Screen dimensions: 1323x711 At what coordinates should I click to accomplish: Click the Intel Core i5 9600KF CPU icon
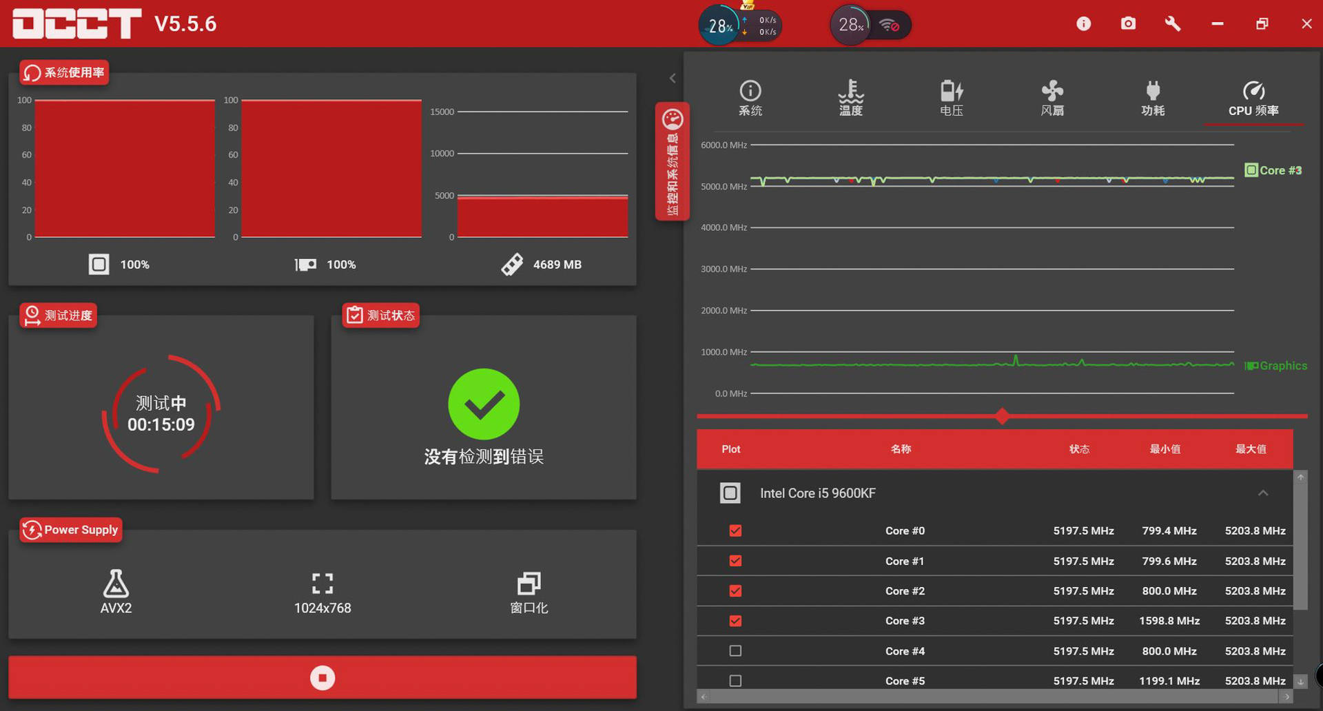coord(730,493)
